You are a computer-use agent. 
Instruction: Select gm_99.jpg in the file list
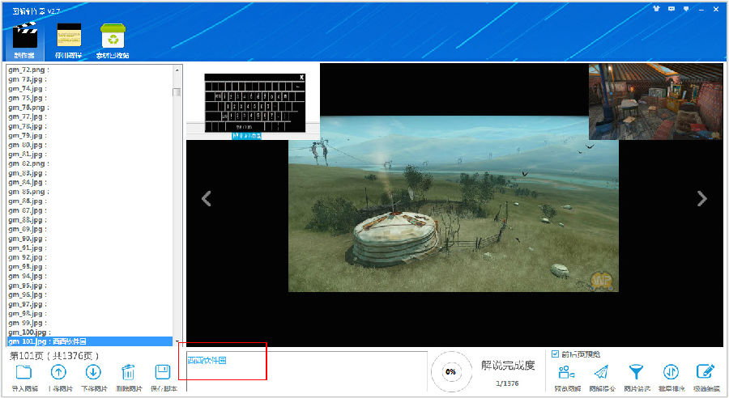tap(28, 324)
